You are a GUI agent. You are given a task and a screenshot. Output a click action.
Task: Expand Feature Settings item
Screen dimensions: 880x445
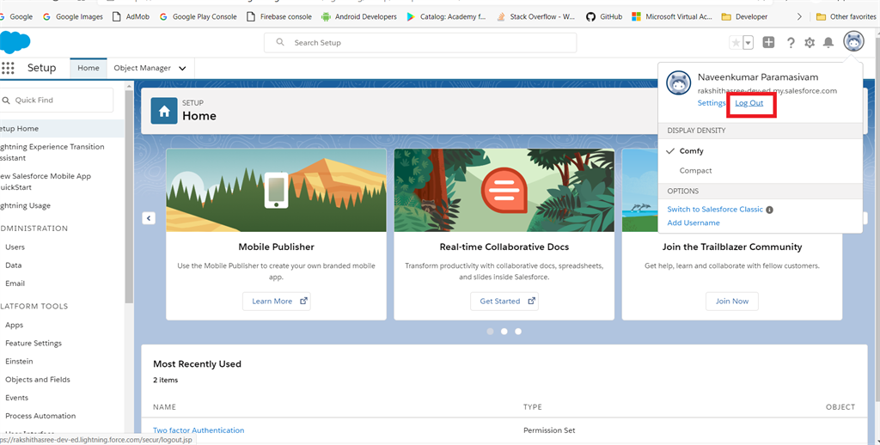[34, 344]
